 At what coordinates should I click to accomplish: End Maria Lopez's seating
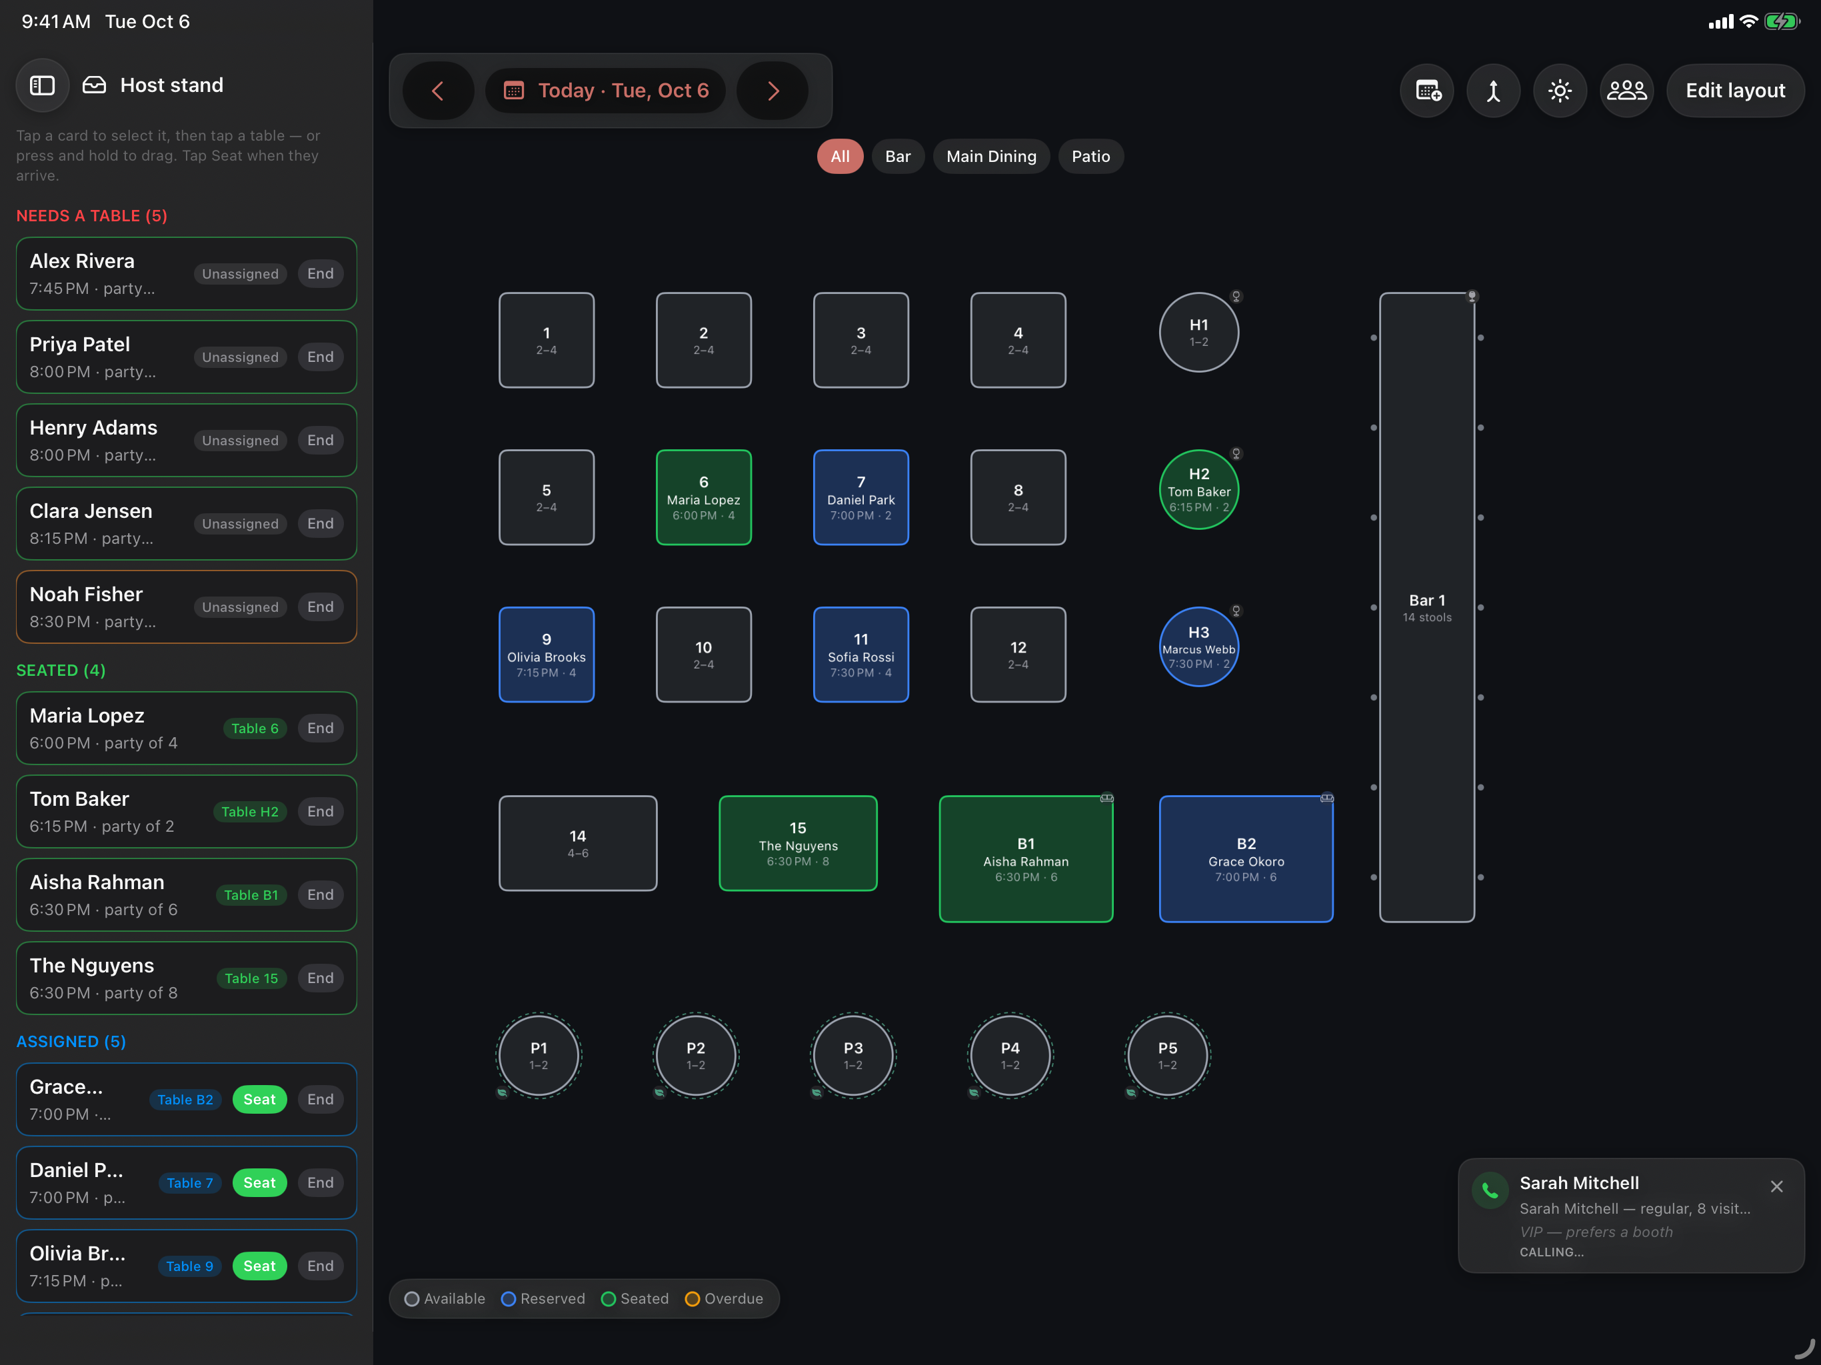[x=320, y=728]
